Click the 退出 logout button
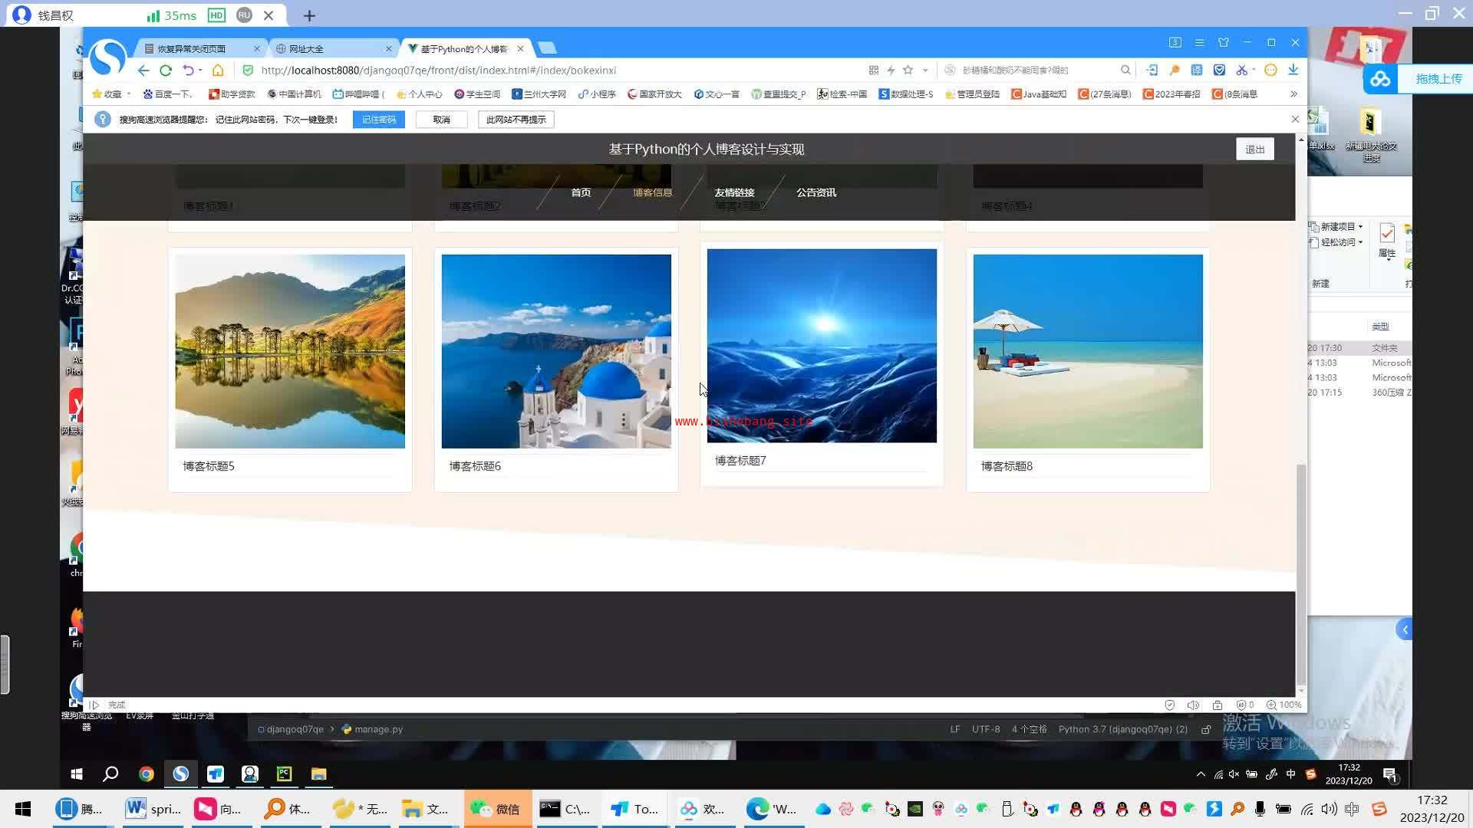 tap(1254, 149)
